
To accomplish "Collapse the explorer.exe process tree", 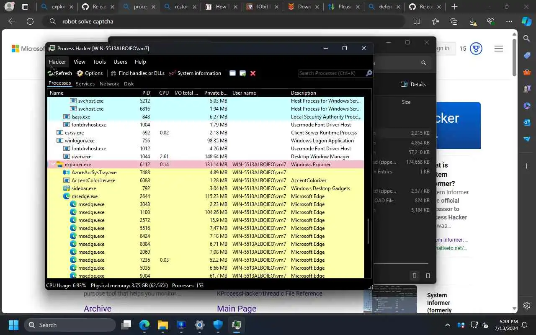I will (x=53, y=165).
